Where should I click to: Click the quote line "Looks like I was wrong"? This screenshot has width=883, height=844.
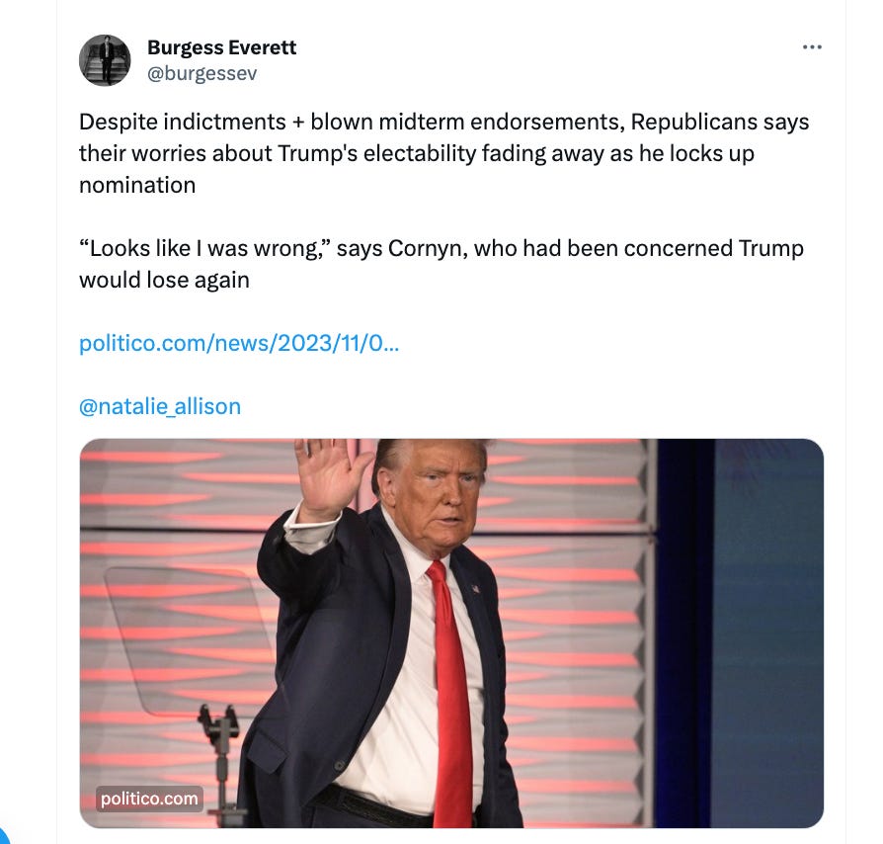(204, 248)
